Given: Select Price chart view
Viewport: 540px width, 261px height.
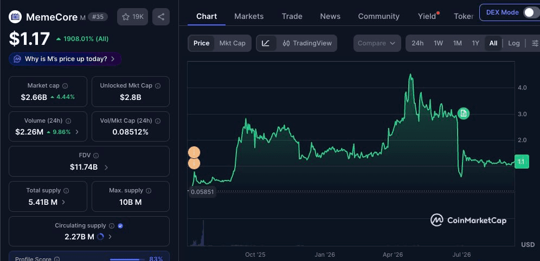Looking at the screenshot, I should (x=202, y=43).
